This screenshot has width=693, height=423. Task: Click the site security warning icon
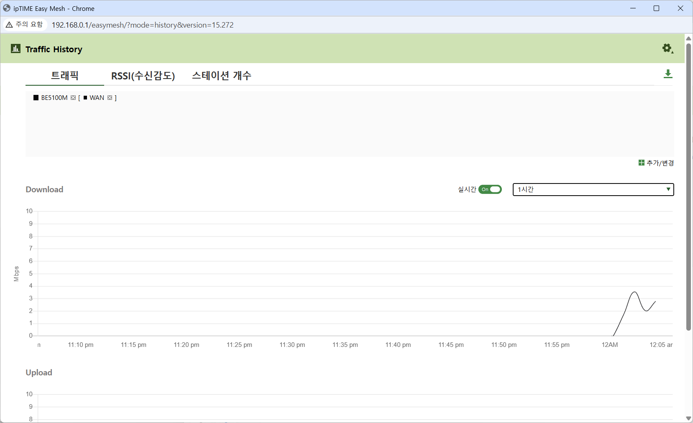pyautogui.click(x=9, y=25)
